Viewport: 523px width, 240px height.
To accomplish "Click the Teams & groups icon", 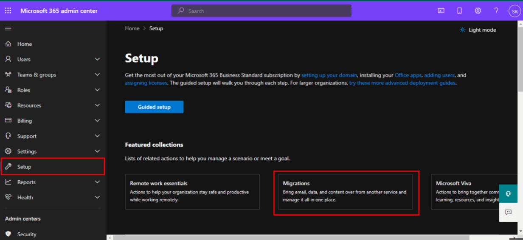I will tap(8, 74).
